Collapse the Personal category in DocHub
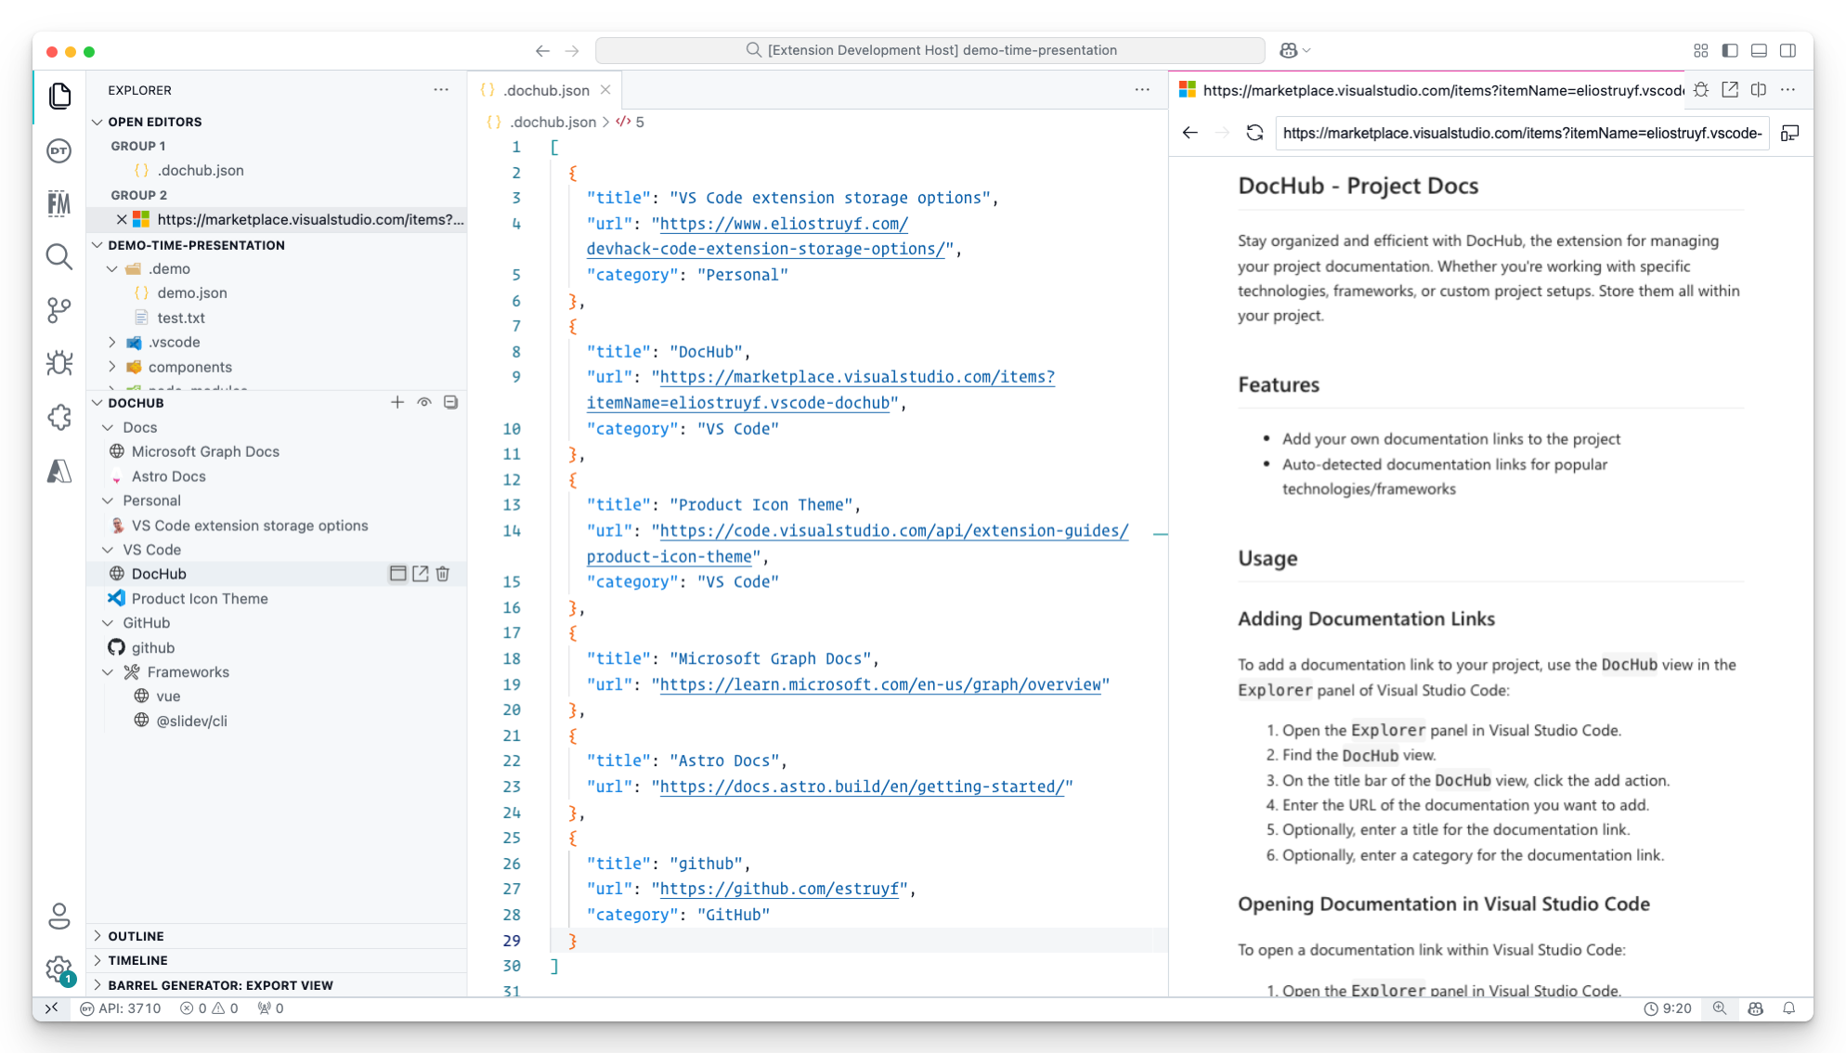 click(151, 500)
